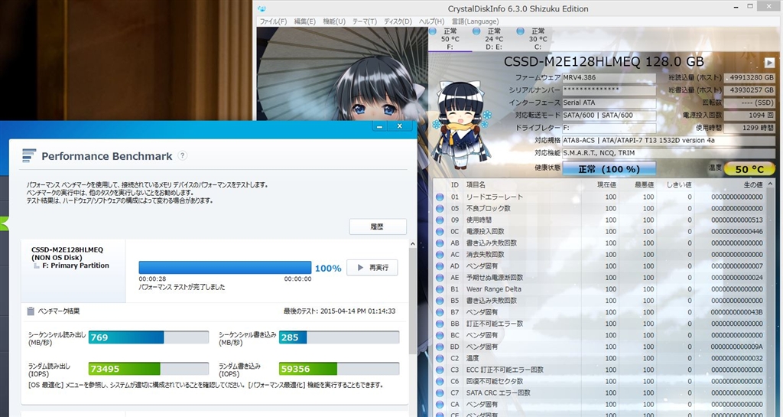
Task: Open the ファイル(F) menu in CrystalDiskInfo
Action: [273, 21]
